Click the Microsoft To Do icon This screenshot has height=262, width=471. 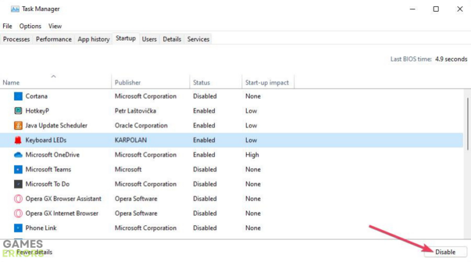tap(18, 184)
